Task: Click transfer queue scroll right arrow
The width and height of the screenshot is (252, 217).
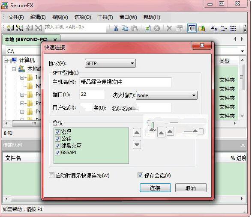Action: [x=242, y=199]
